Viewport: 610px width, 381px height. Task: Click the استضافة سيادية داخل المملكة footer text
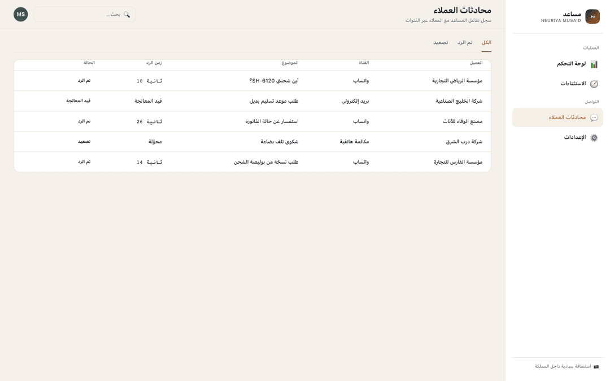[x=563, y=366]
